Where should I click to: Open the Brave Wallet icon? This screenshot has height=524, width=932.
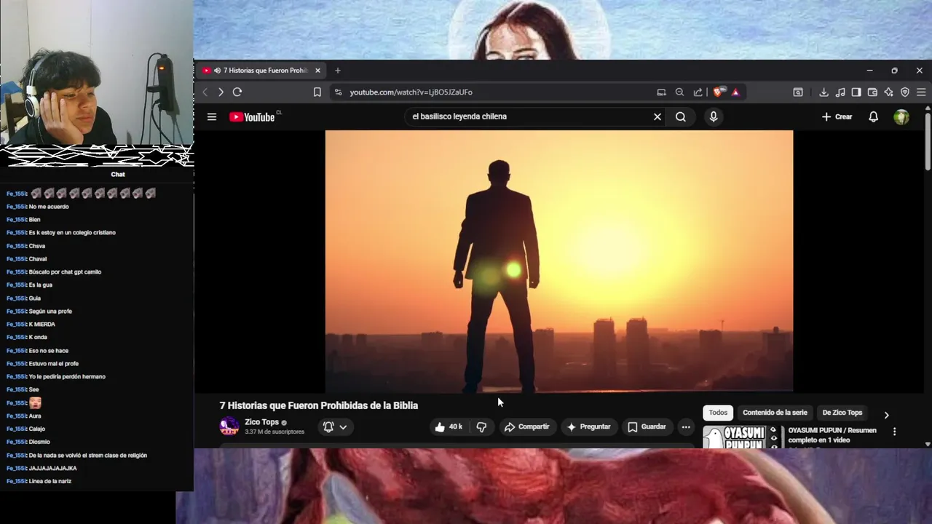point(872,92)
